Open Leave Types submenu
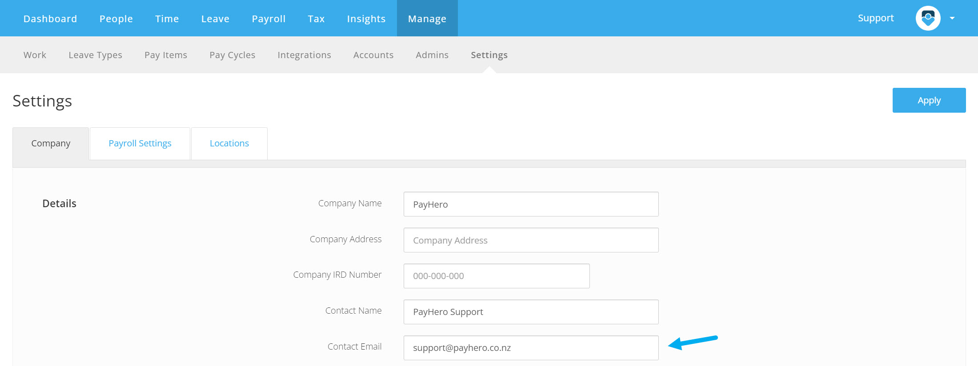The width and height of the screenshot is (978, 366). 95,55
